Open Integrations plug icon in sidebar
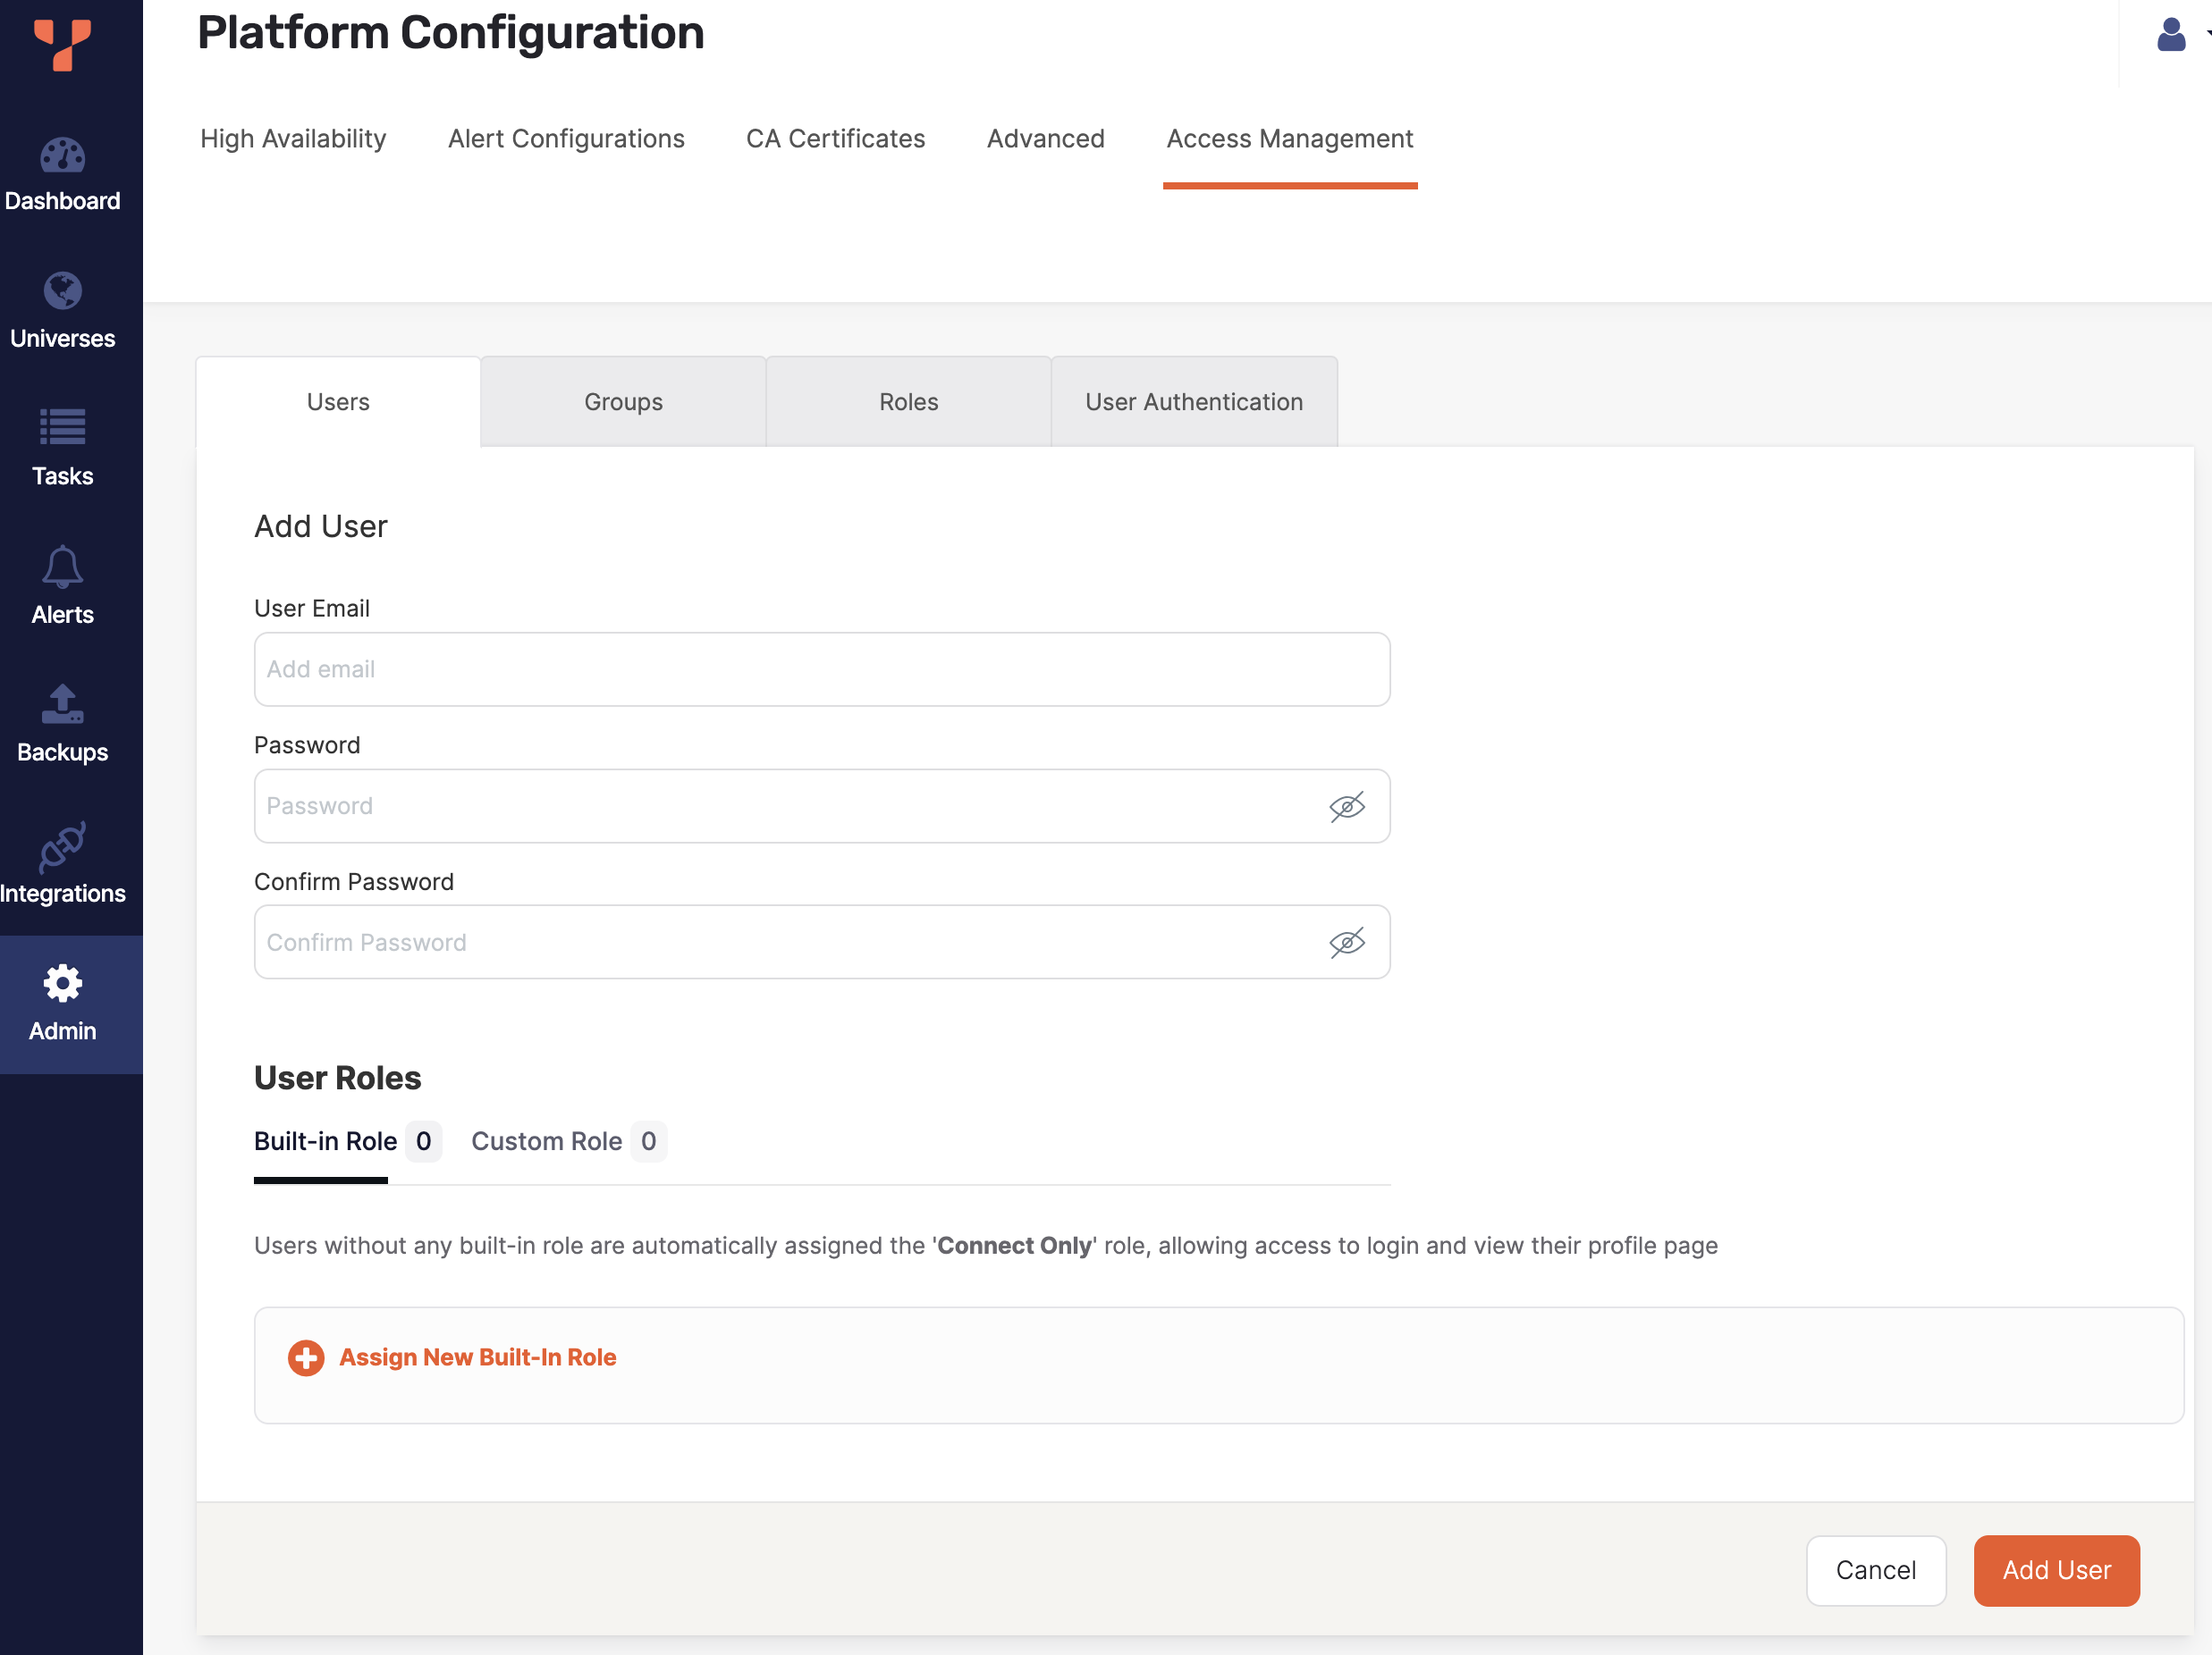 pos(62,845)
